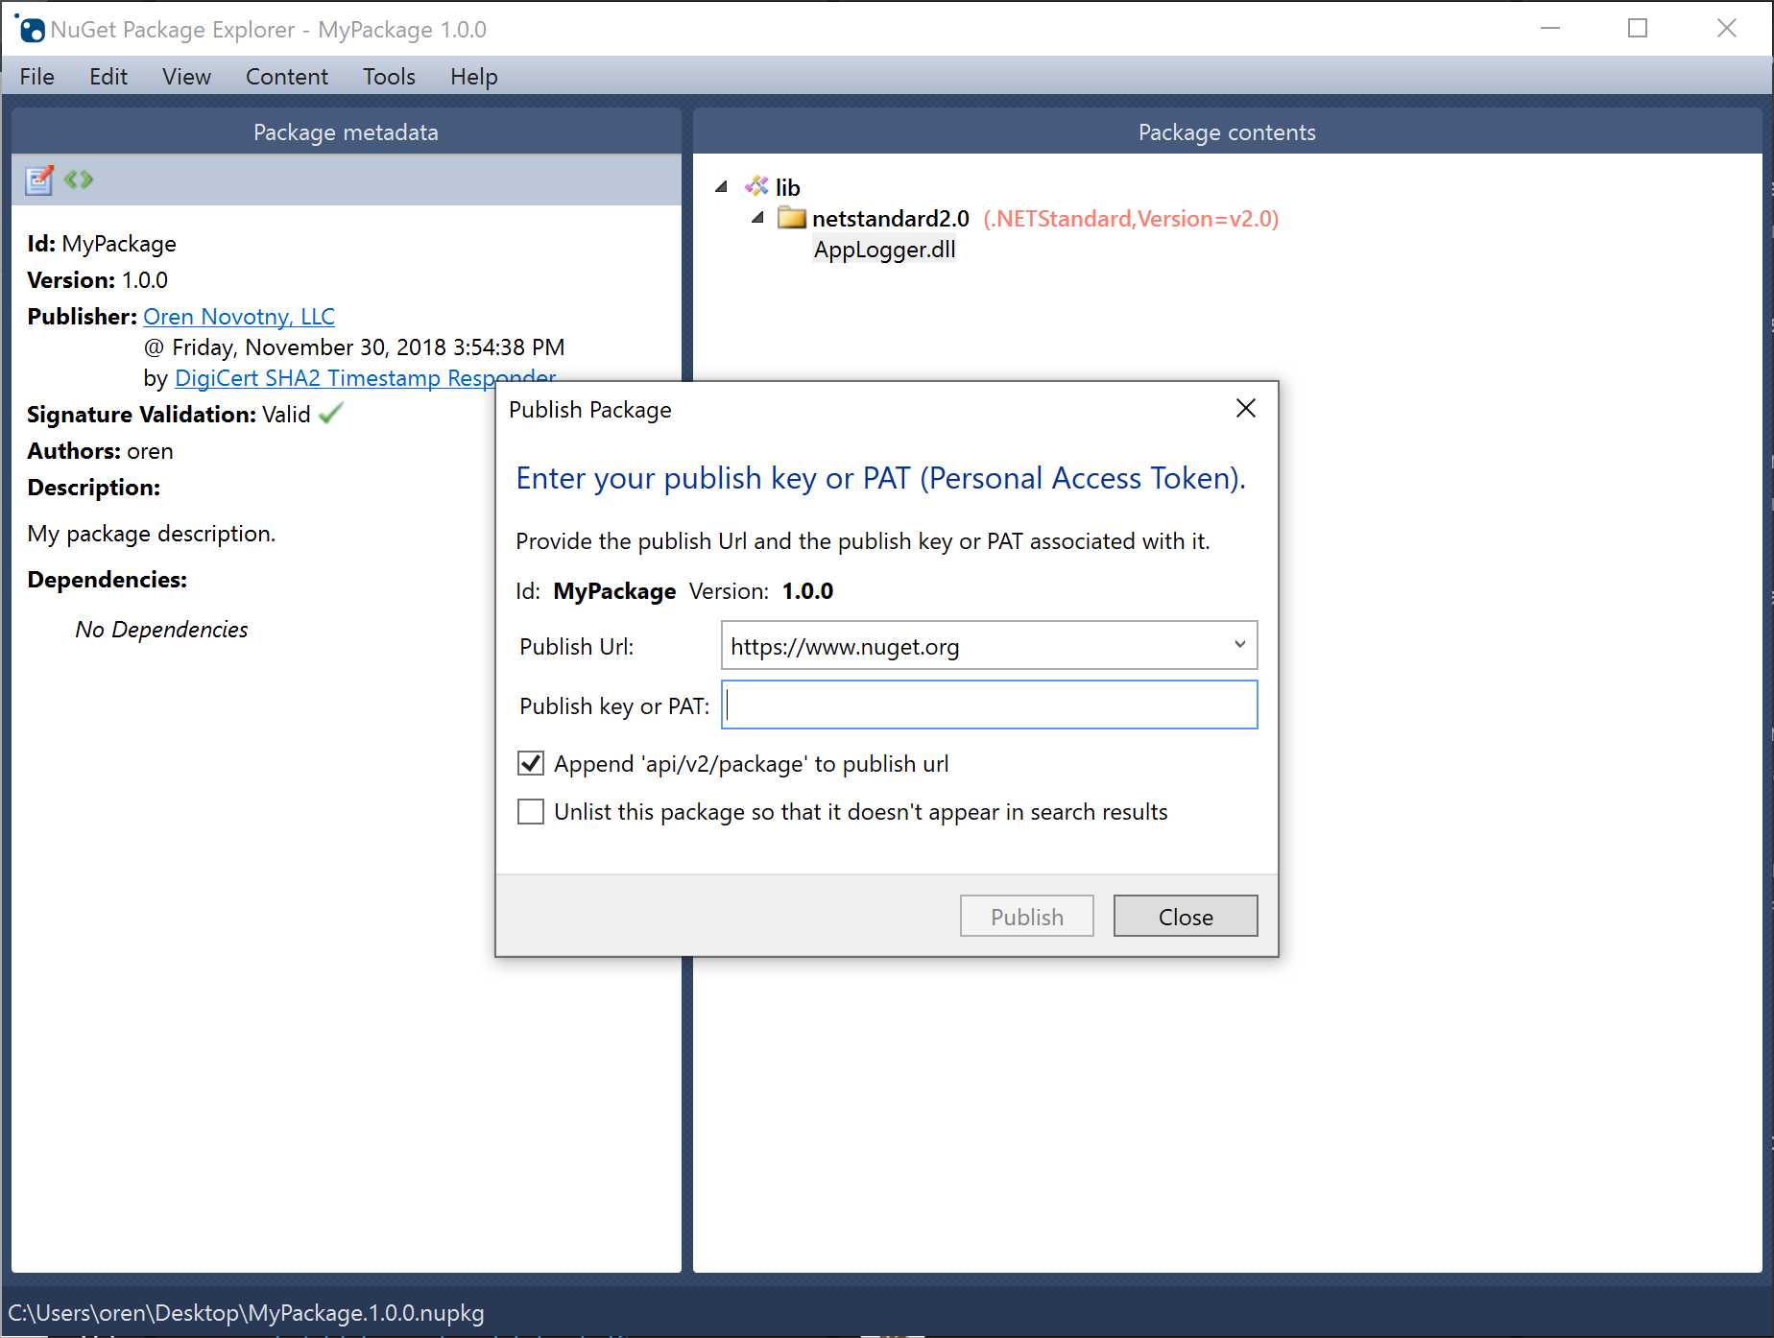Click the green signature valid checkmark
The width and height of the screenshot is (1774, 1338).
click(331, 414)
